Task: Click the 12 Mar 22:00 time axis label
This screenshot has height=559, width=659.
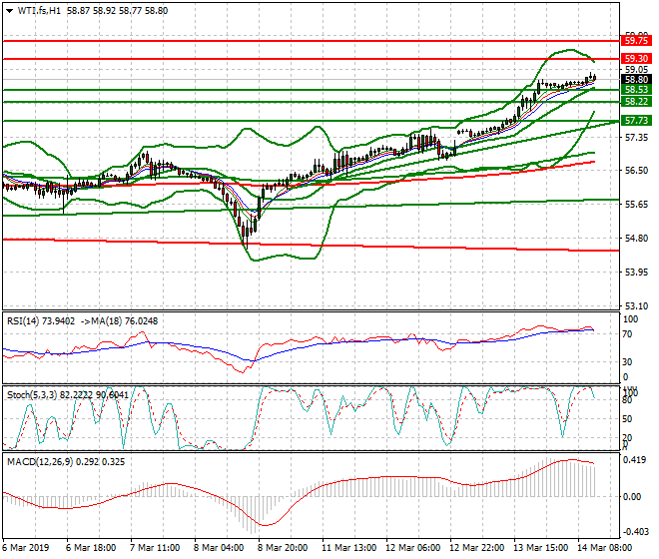Action: pyautogui.click(x=476, y=548)
